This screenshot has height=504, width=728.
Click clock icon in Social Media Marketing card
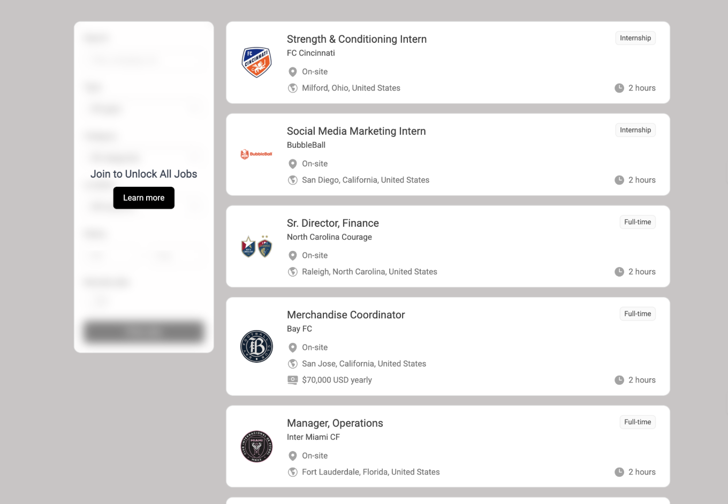click(619, 180)
